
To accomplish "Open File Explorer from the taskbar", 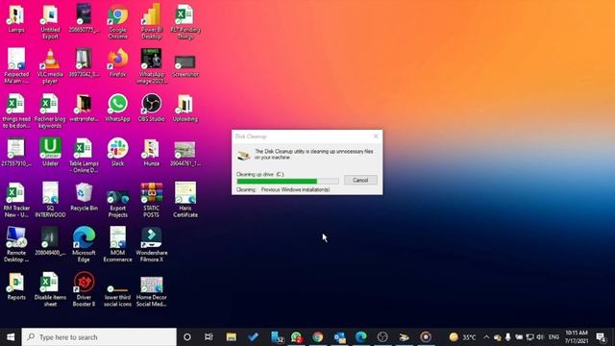I will click(231, 337).
